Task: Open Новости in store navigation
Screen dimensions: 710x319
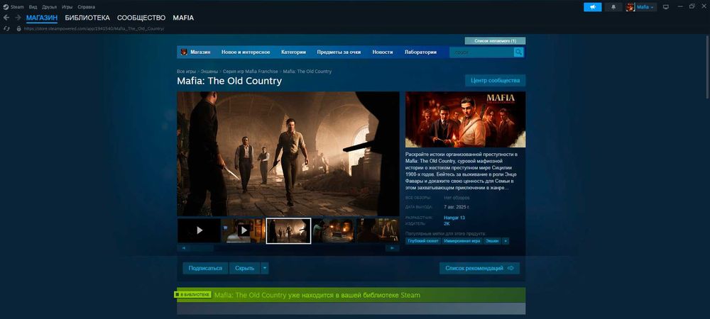Action: [383, 52]
